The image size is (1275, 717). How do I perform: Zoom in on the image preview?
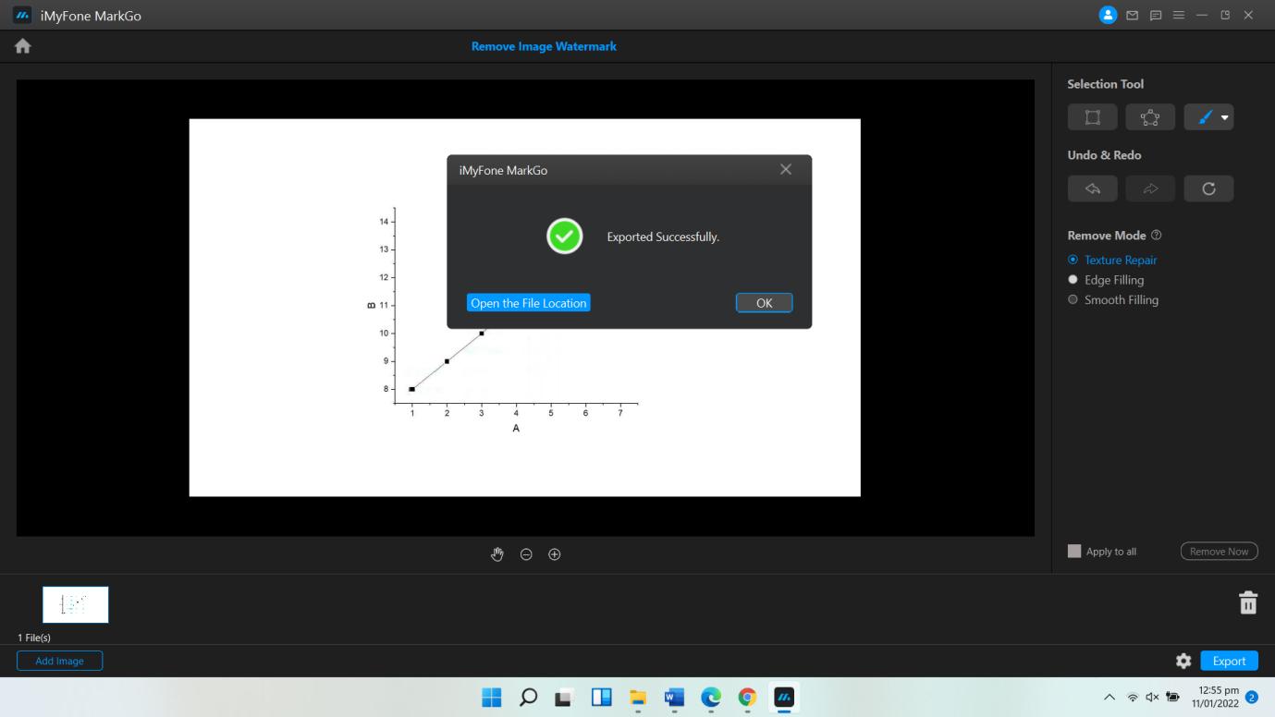[x=555, y=554]
